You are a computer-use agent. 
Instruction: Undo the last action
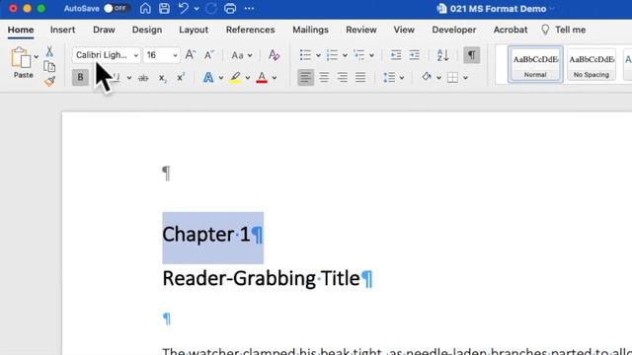coord(184,9)
